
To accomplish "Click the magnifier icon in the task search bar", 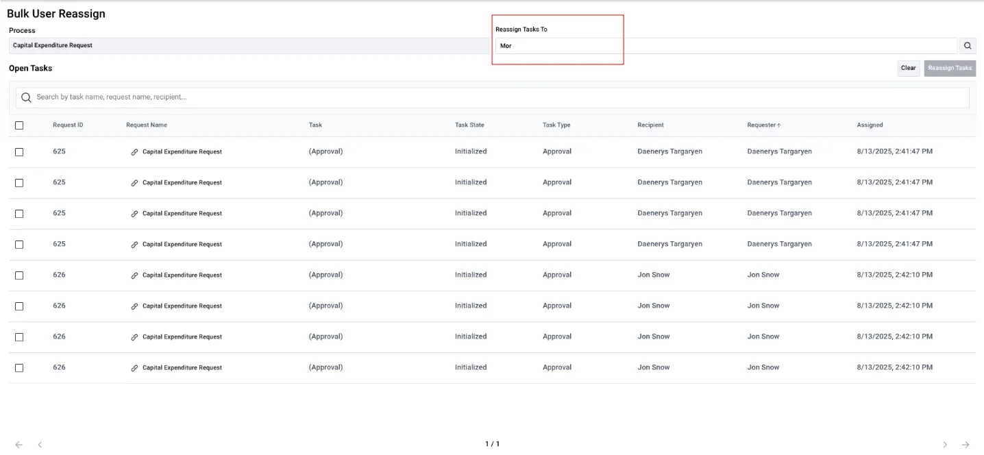I will 26,97.
